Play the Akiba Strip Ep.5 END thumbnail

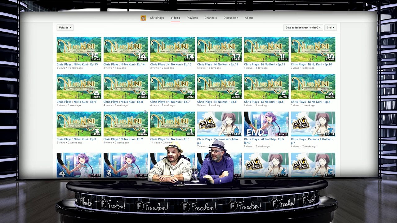click(x=266, y=124)
